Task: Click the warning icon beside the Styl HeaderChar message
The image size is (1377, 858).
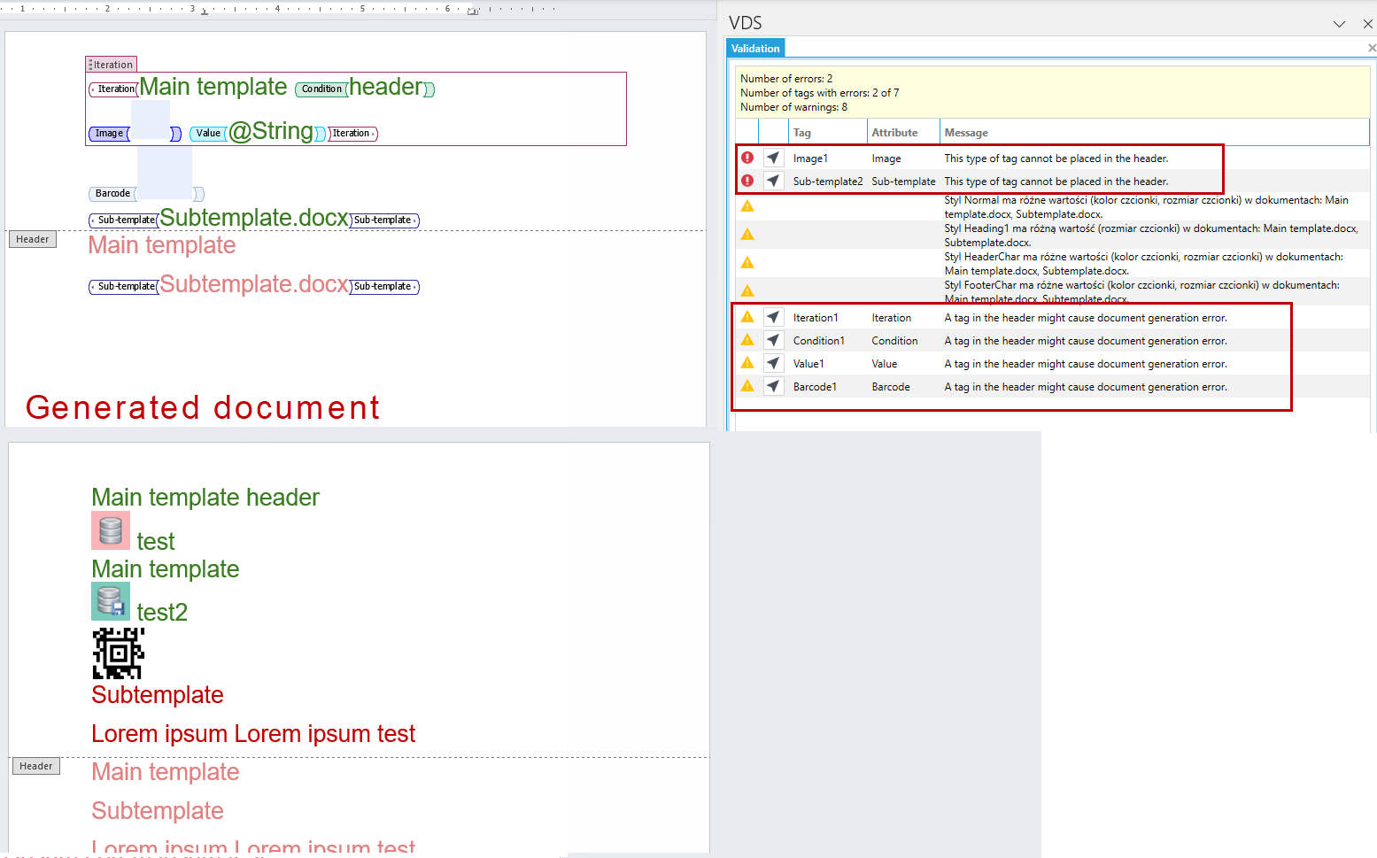Action: (747, 263)
